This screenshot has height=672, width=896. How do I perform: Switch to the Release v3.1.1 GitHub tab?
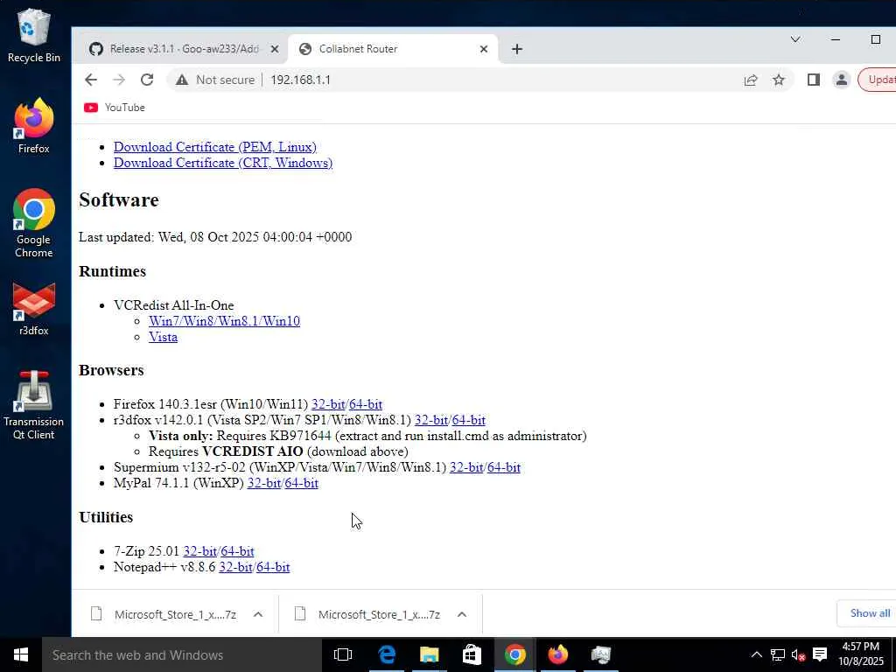click(x=184, y=49)
